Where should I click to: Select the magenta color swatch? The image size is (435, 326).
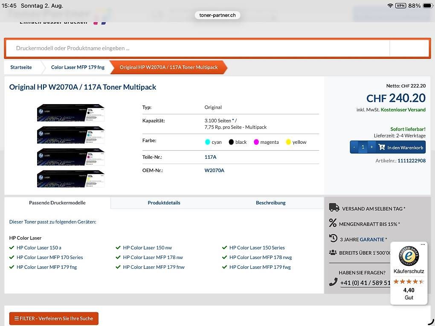pos(256,142)
